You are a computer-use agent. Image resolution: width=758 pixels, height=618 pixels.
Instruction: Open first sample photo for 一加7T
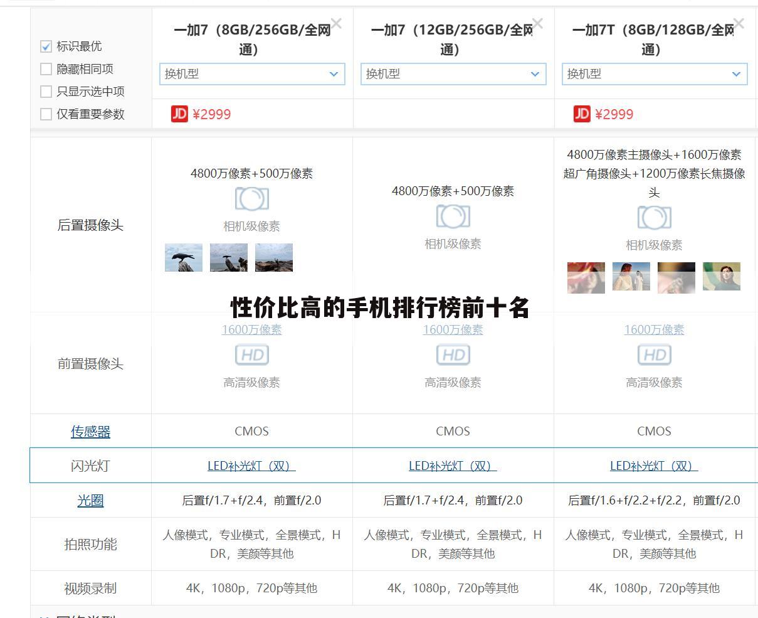pos(586,277)
